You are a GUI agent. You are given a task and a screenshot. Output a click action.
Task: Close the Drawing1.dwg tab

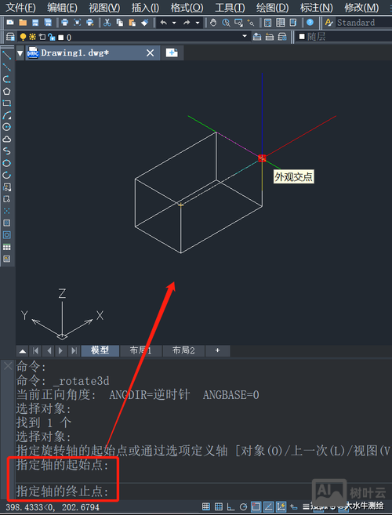pyautogui.click(x=151, y=53)
